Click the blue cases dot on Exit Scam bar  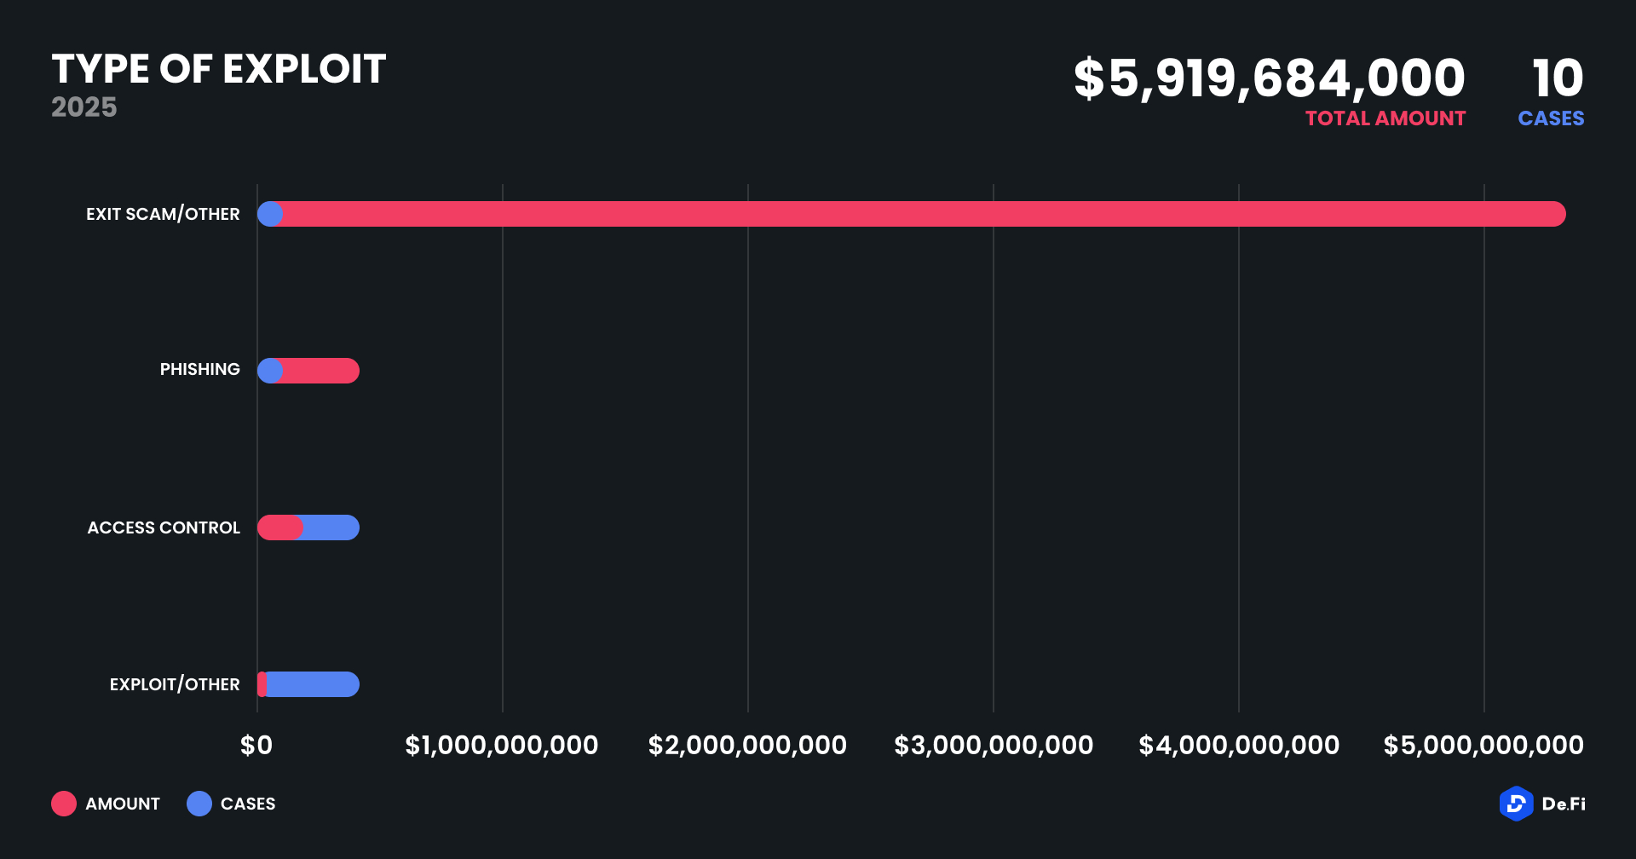tap(270, 214)
